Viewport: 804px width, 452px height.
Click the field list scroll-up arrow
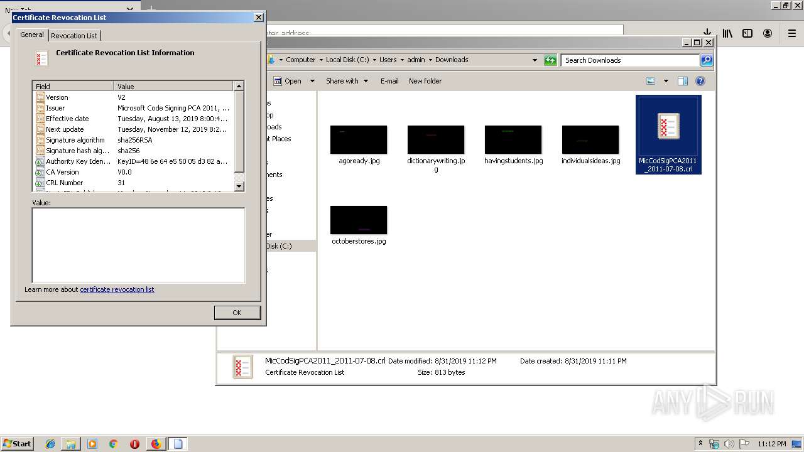tap(239, 86)
